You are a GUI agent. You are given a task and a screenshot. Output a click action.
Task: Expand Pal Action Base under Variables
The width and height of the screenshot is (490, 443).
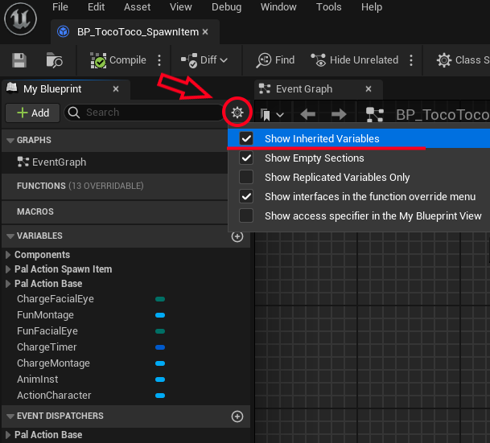point(8,284)
